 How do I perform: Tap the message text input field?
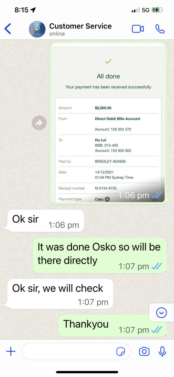click(x=76, y=351)
